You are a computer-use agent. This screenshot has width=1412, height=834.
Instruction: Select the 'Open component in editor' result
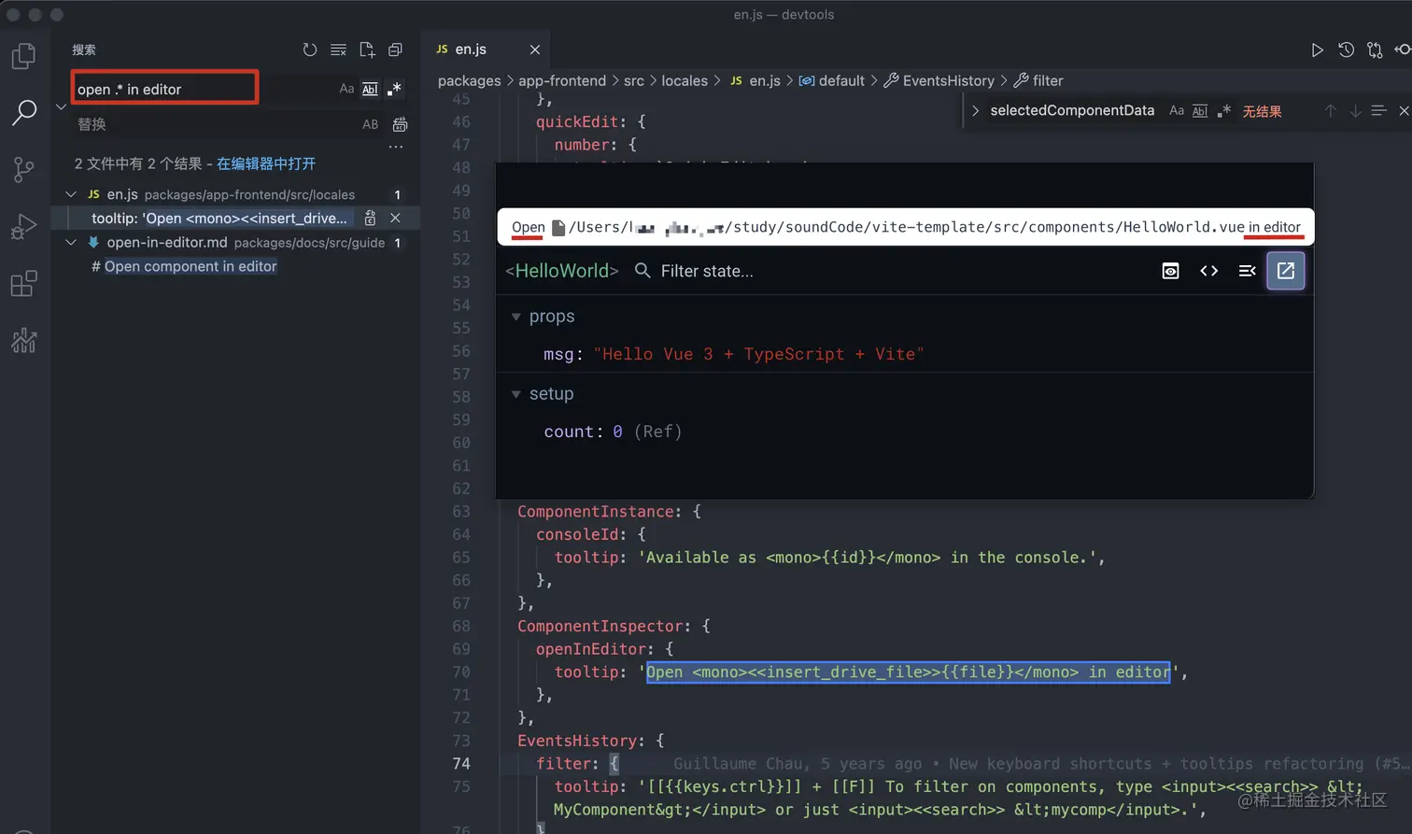(190, 266)
